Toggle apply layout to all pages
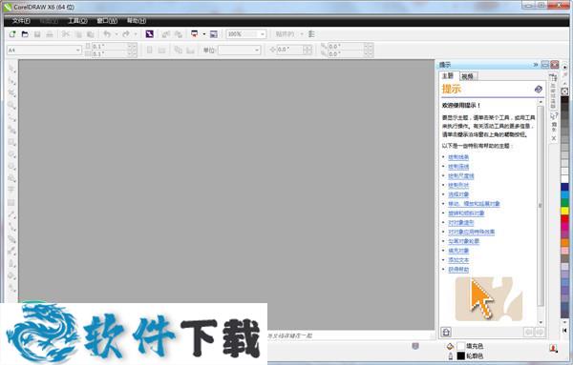This screenshot has width=573, height=365. [178, 50]
